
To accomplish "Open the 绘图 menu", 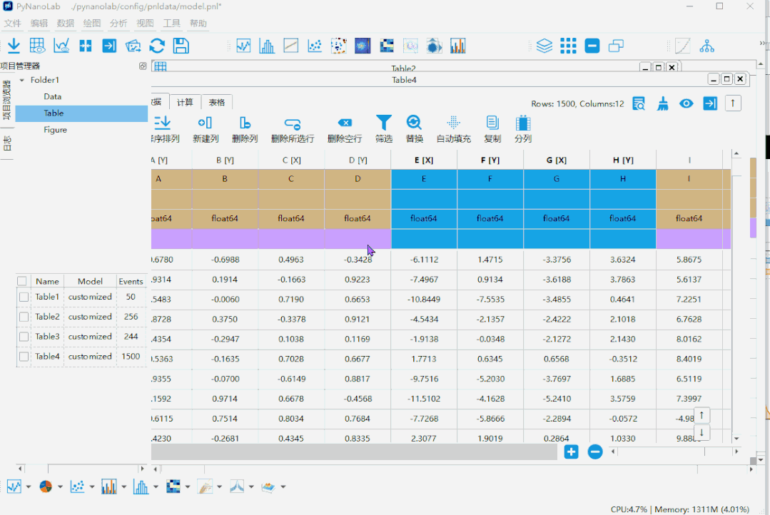I will coord(92,23).
